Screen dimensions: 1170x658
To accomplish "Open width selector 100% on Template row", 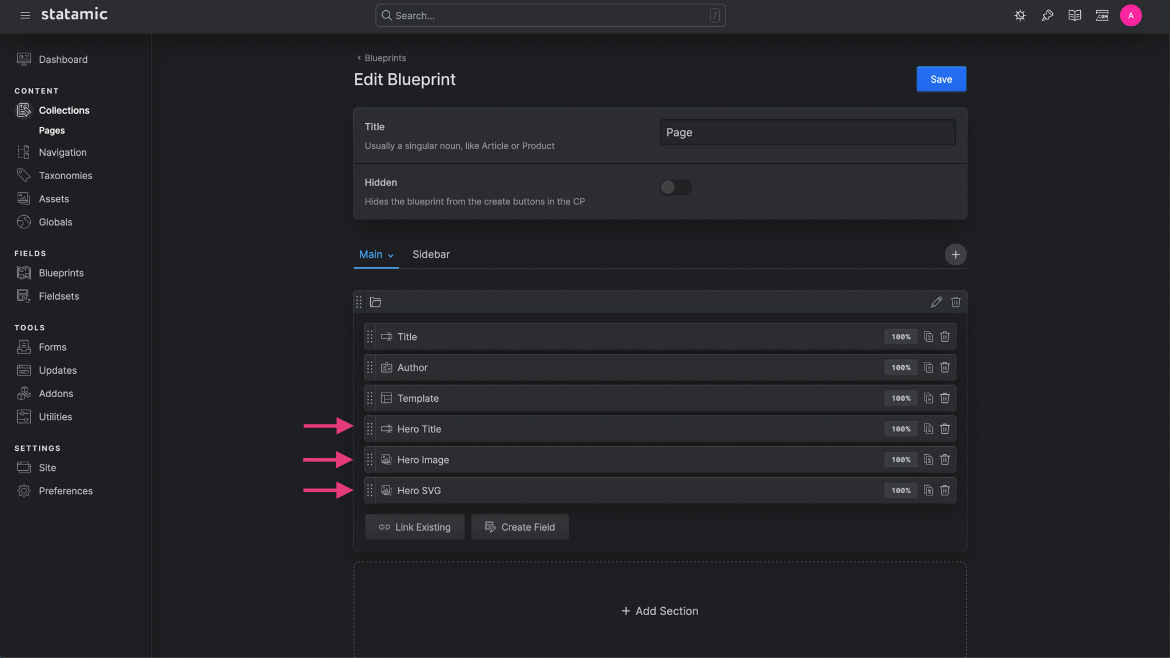I will coord(901,398).
